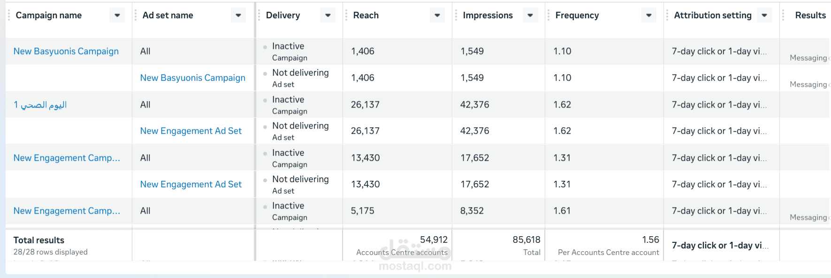This screenshot has height=278, width=831.
Task: Open the Arabic-named campaign link
Action: 40,105
